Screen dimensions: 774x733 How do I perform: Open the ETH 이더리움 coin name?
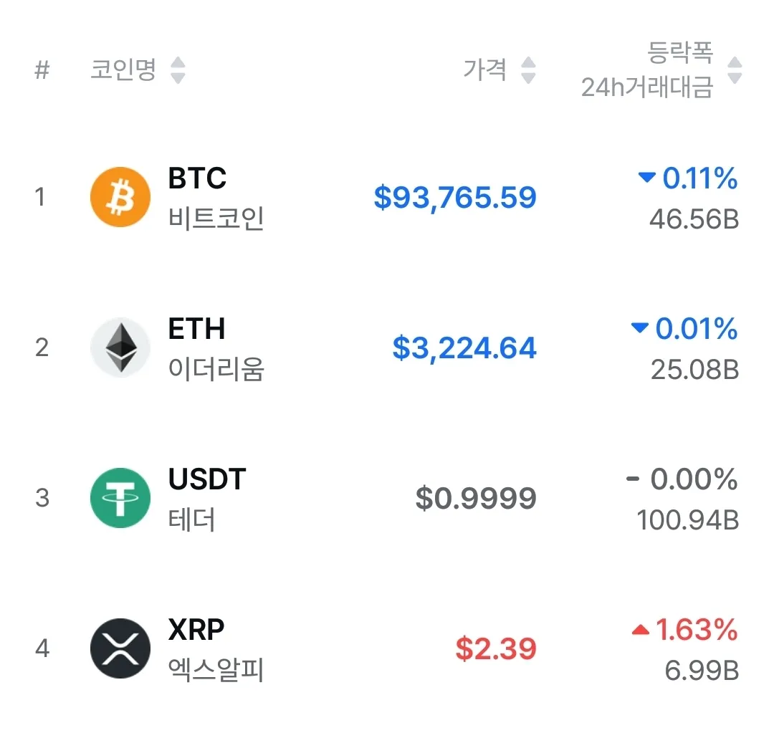215,348
